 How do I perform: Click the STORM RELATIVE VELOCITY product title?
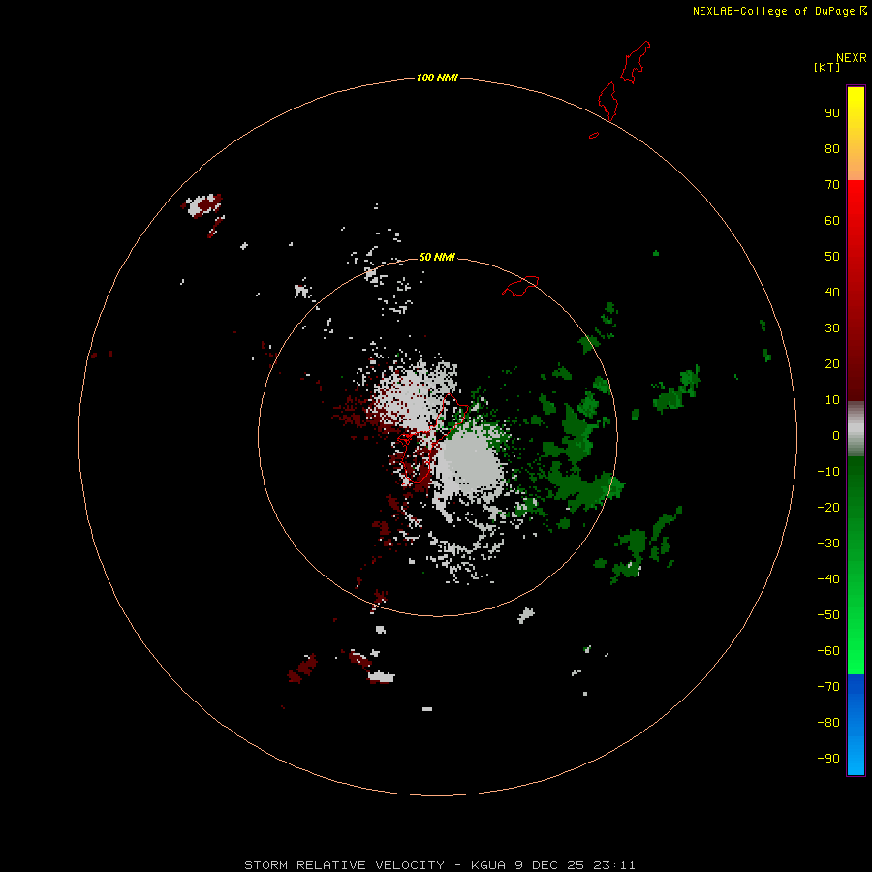pyautogui.click(x=344, y=865)
